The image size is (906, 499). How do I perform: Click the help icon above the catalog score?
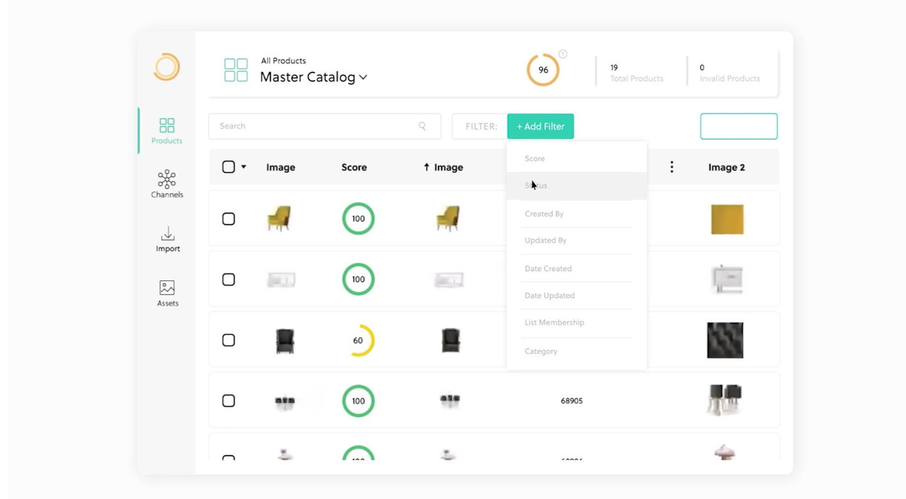pos(562,54)
